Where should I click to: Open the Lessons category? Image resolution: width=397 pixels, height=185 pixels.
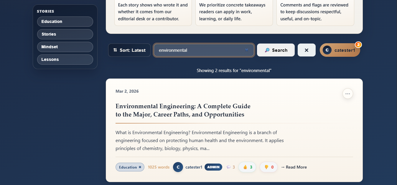(x=65, y=59)
